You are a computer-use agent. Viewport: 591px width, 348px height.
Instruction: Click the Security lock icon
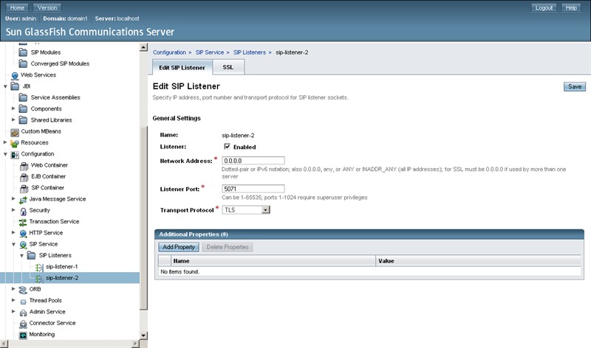(23, 210)
